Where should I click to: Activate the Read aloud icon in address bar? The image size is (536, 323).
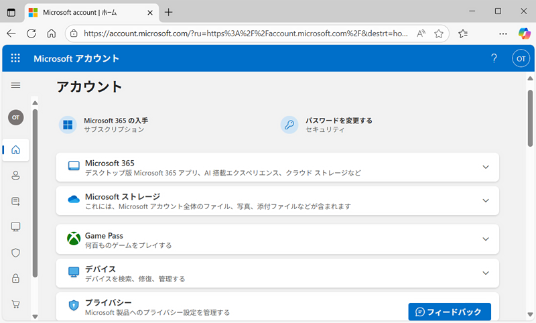pyautogui.click(x=421, y=34)
